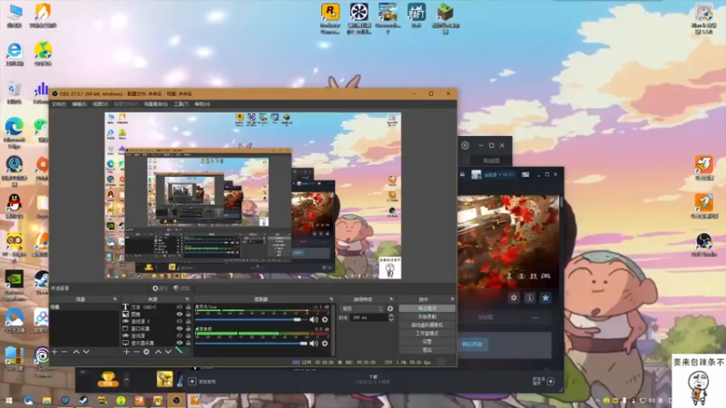
Task: Click the blue button in Steam window
Action: (x=472, y=345)
